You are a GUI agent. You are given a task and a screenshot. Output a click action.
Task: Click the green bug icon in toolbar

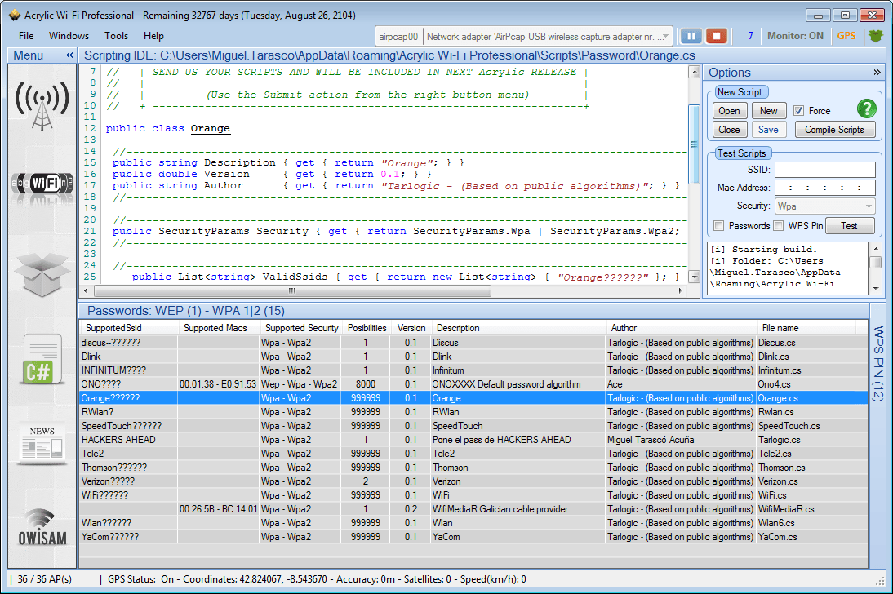tap(876, 36)
